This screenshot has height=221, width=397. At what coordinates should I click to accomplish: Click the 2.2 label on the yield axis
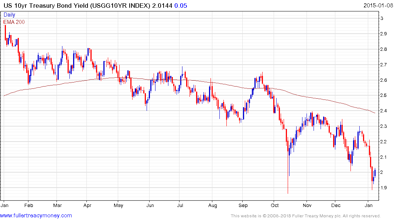[x=384, y=142]
